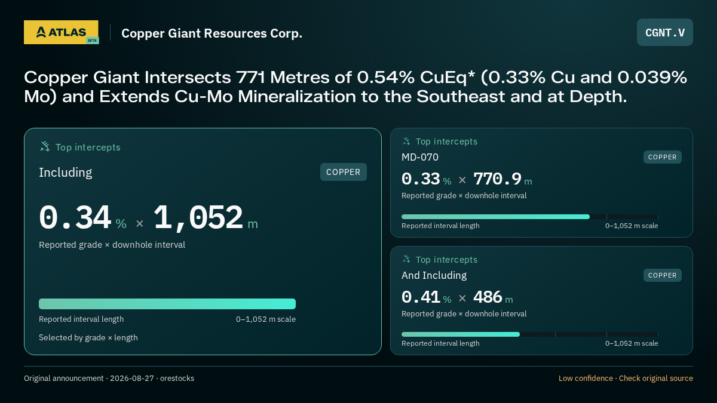
Task: Click Top intercepts heading in the And Including card
Action: point(446,260)
